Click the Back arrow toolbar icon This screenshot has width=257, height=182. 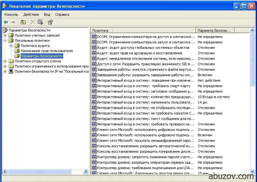(x=6, y=22)
